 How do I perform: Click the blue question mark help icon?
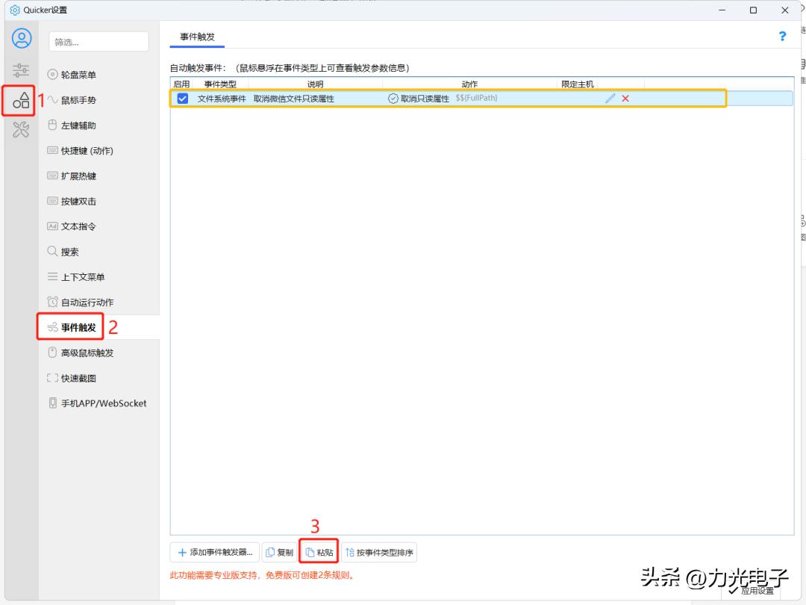click(781, 35)
